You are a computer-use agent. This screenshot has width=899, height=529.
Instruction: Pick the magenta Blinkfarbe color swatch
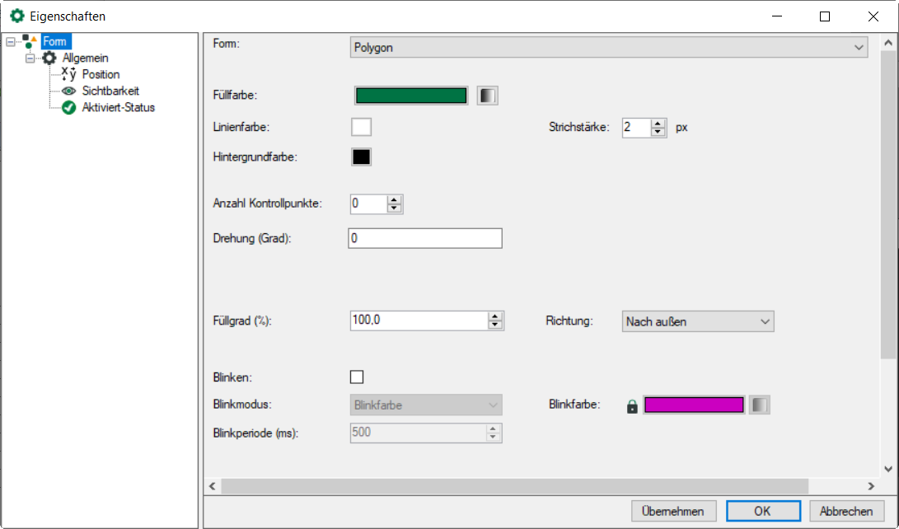pos(694,405)
